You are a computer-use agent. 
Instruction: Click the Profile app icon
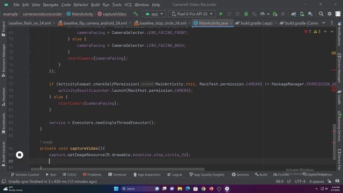click(262, 14)
